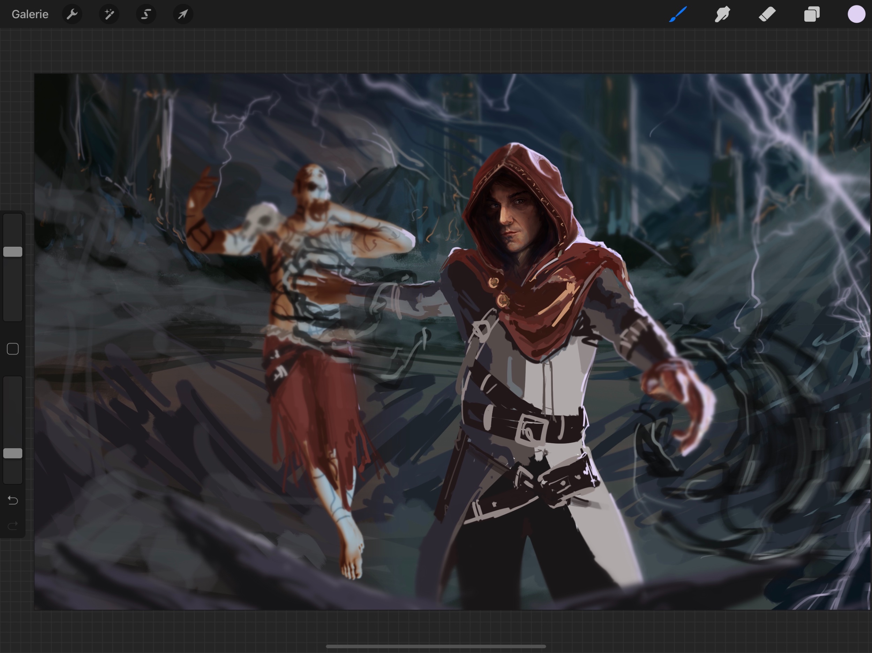This screenshot has height=653, width=872.
Task: Click the brush opacity slider handle
Action: click(13, 453)
